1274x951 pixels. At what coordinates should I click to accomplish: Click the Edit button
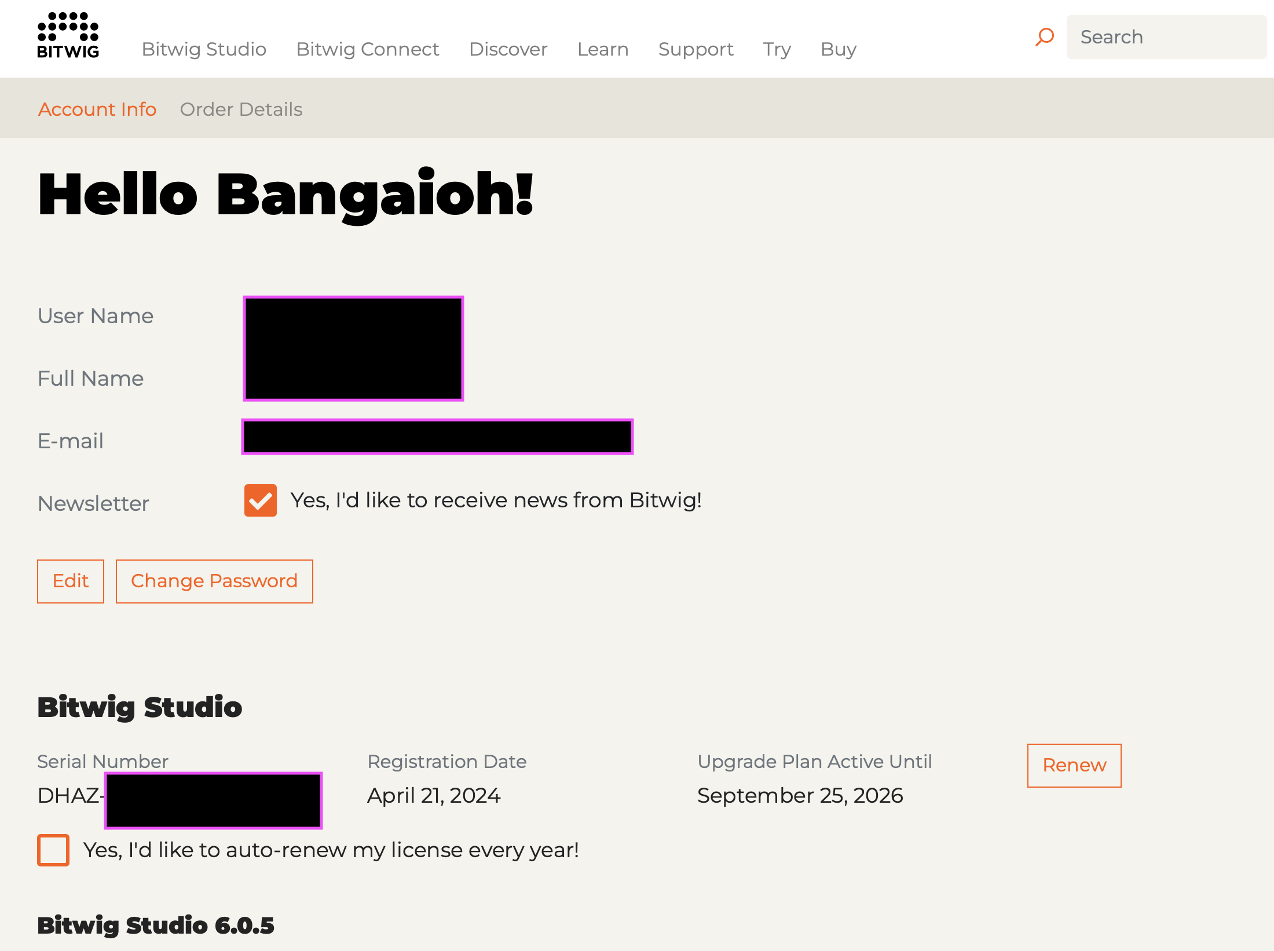point(71,581)
